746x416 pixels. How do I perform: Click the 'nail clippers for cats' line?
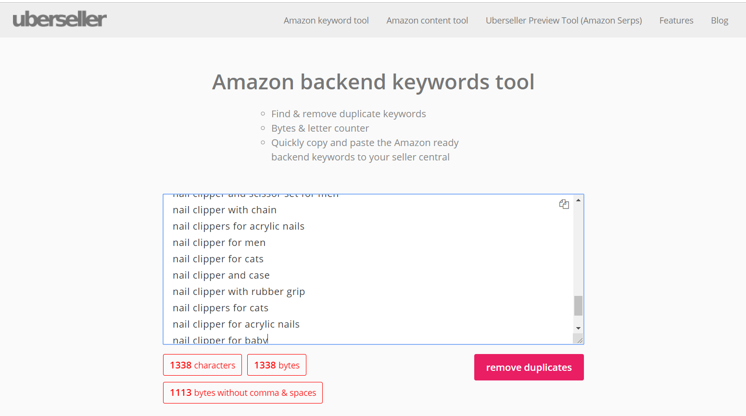[x=221, y=308]
